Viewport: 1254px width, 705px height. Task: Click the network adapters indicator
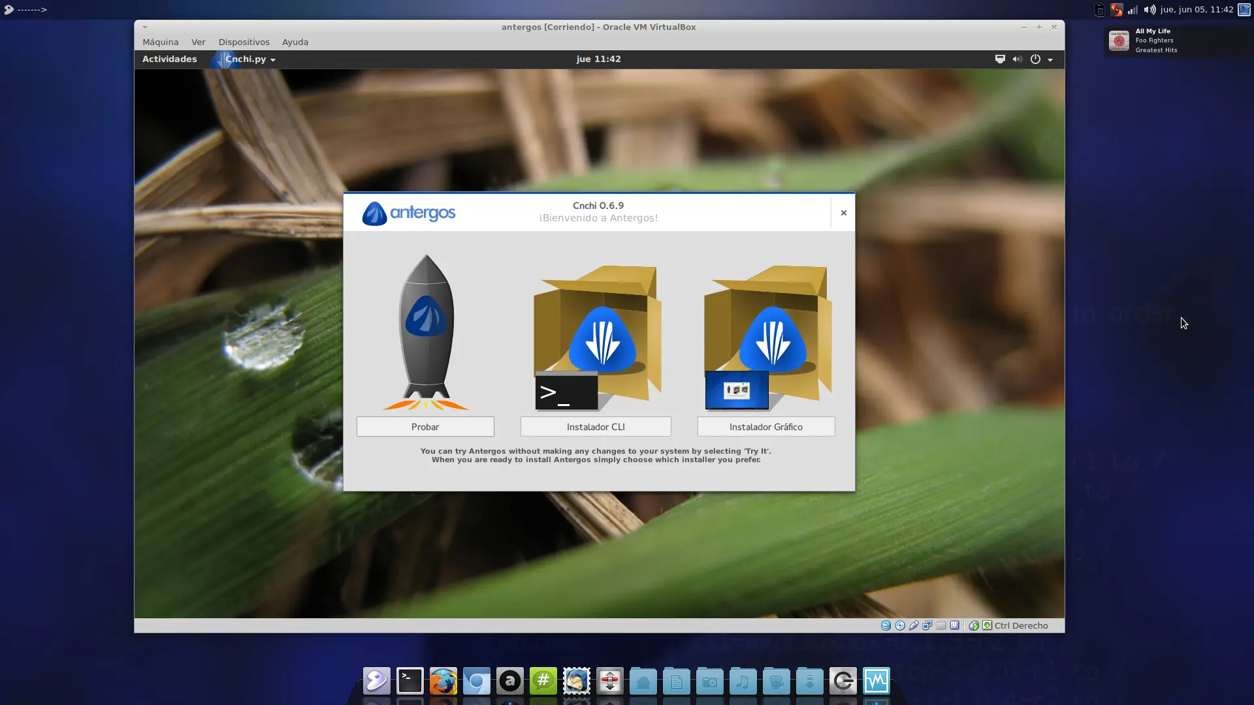pos(927,625)
